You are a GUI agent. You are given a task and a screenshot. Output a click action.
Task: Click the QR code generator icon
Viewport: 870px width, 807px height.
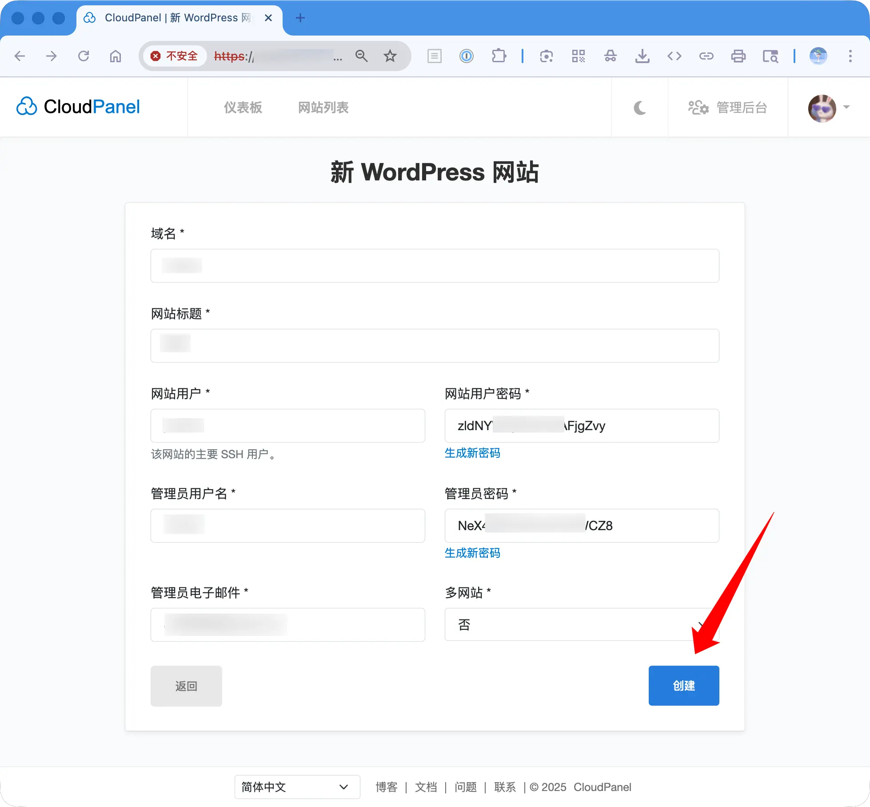click(x=578, y=56)
